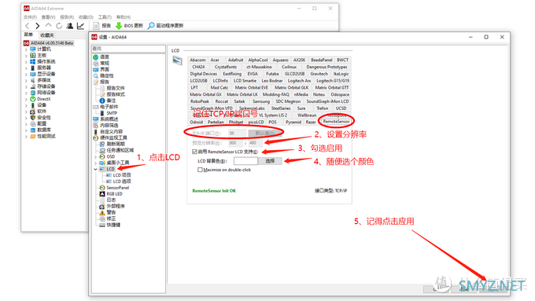Click the resolution height field showing 480
Image resolution: width=535 pixels, height=301 pixels.
coord(255,143)
